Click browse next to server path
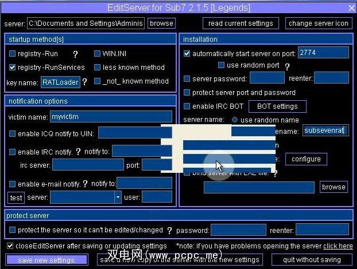This screenshot has height=269, width=357. click(x=161, y=23)
